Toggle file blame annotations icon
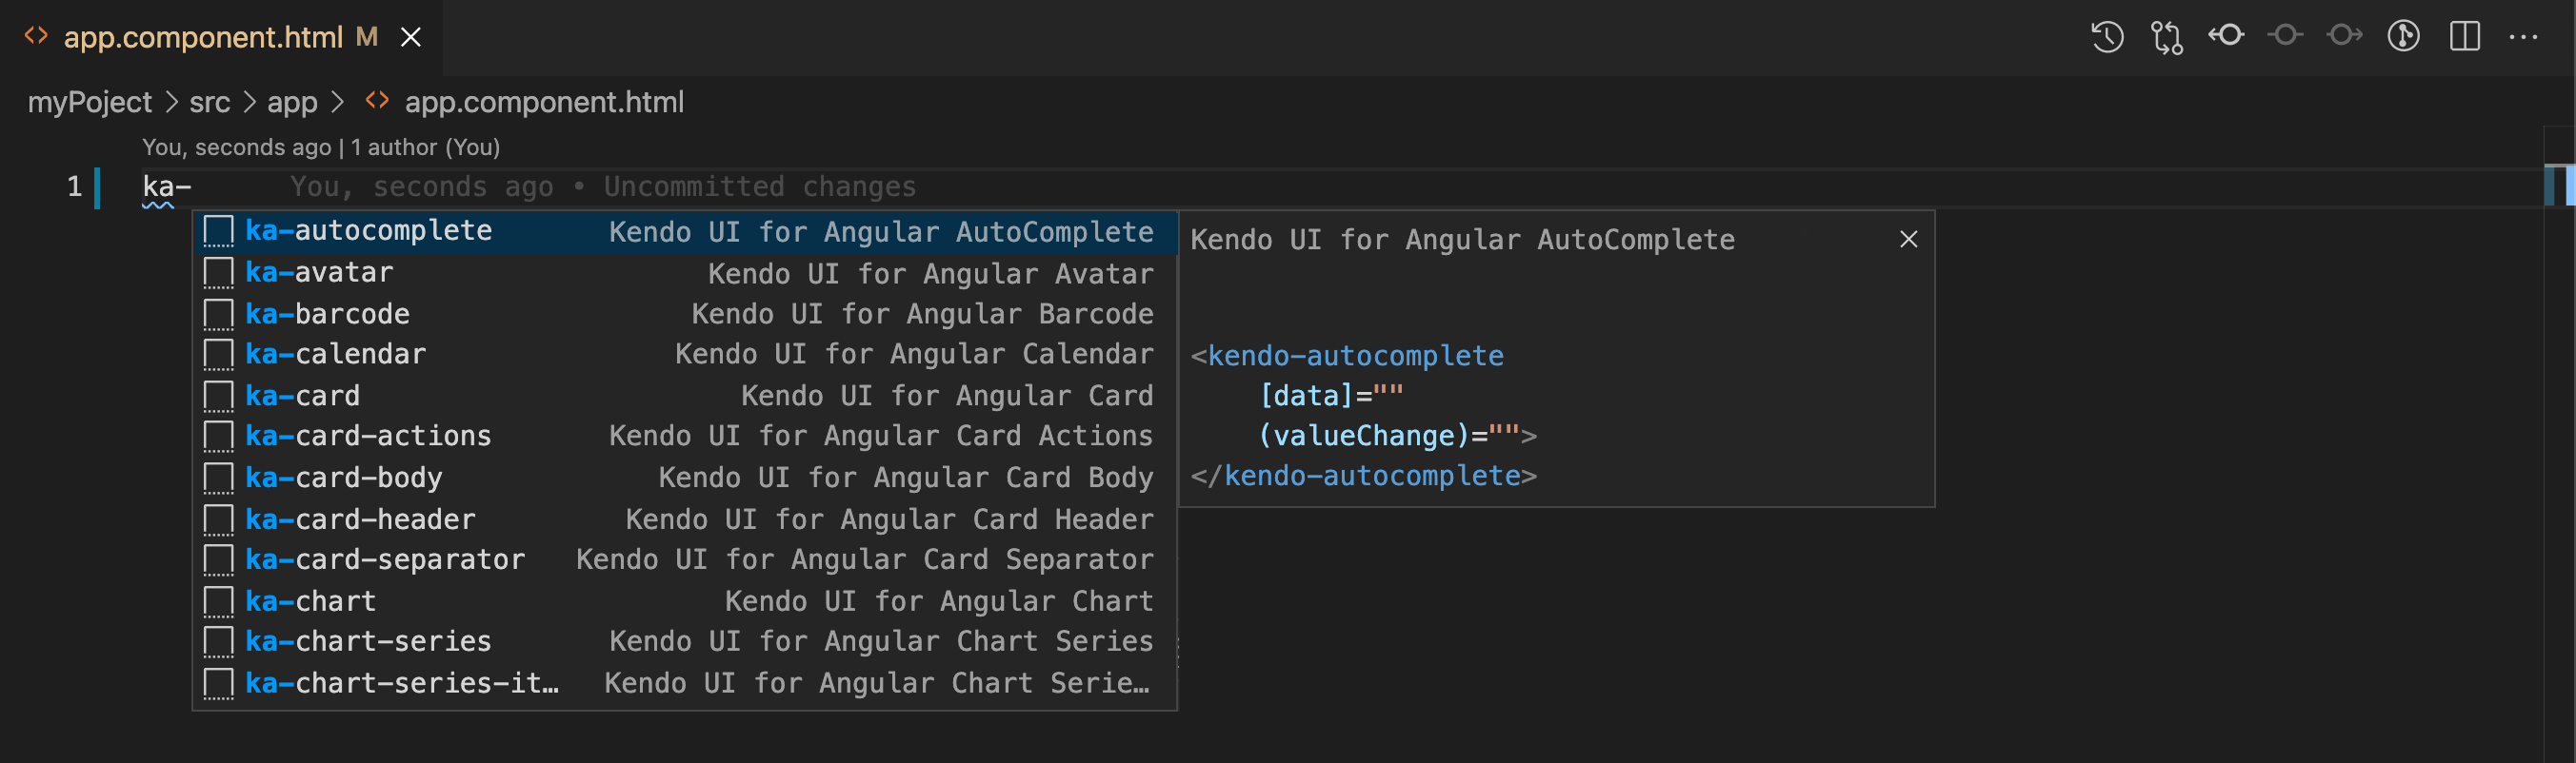 [2403, 37]
